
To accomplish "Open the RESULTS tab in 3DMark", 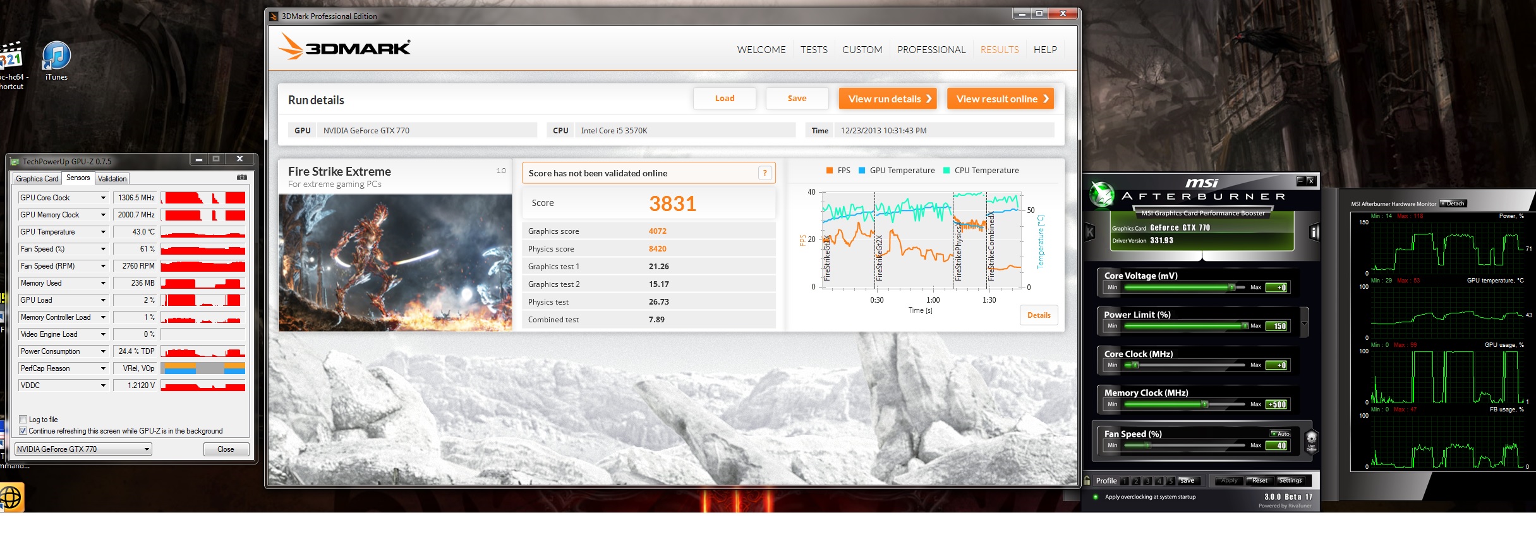I will point(1000,49).
